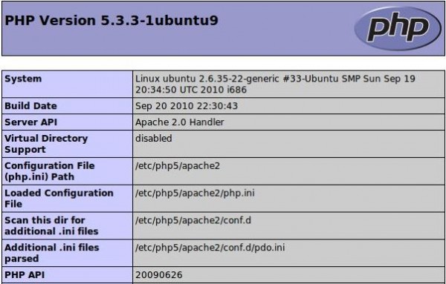446x284 pixels.
Task: Select the /etc/php5/apache2/php.ini value
Action: tap(195, 193)
